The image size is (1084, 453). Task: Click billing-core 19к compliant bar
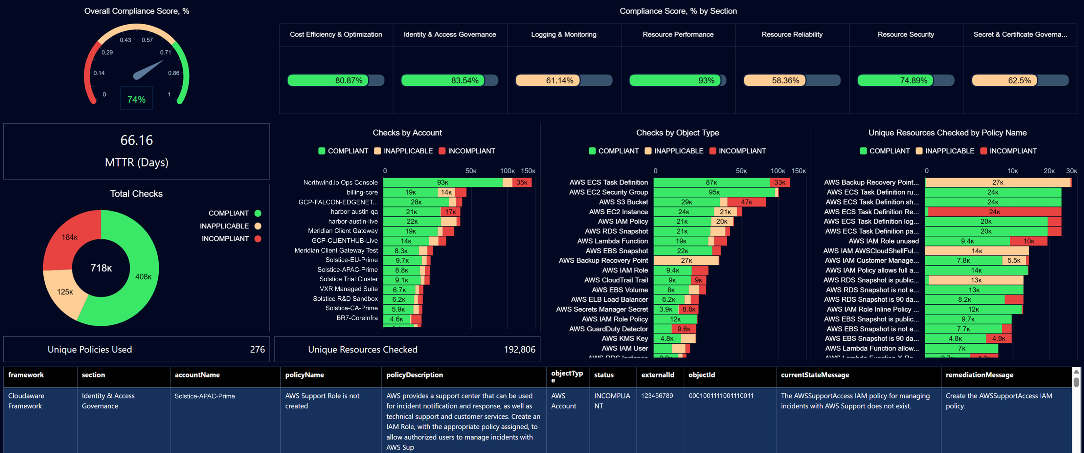point(411,192)
